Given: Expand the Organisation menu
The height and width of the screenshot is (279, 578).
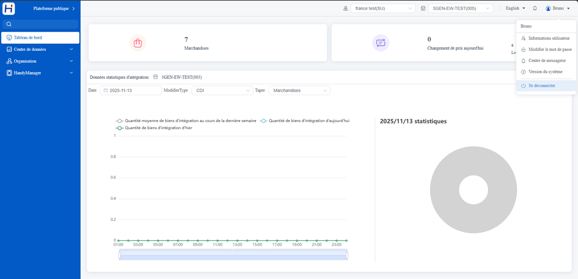Looking at the screenshot, I should pos(40,61).
